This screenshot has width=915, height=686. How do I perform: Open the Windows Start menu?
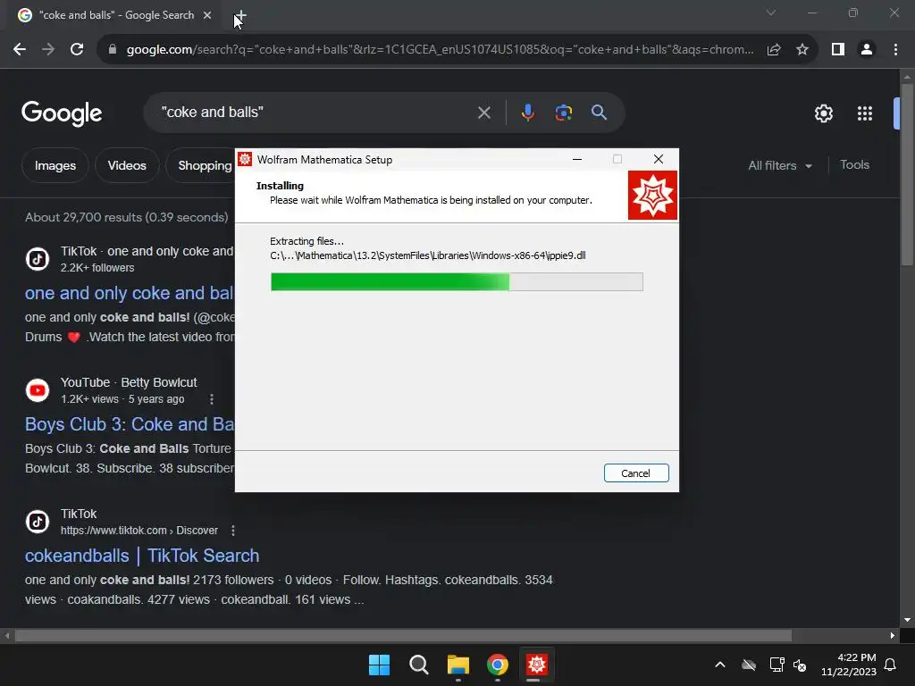379,665
